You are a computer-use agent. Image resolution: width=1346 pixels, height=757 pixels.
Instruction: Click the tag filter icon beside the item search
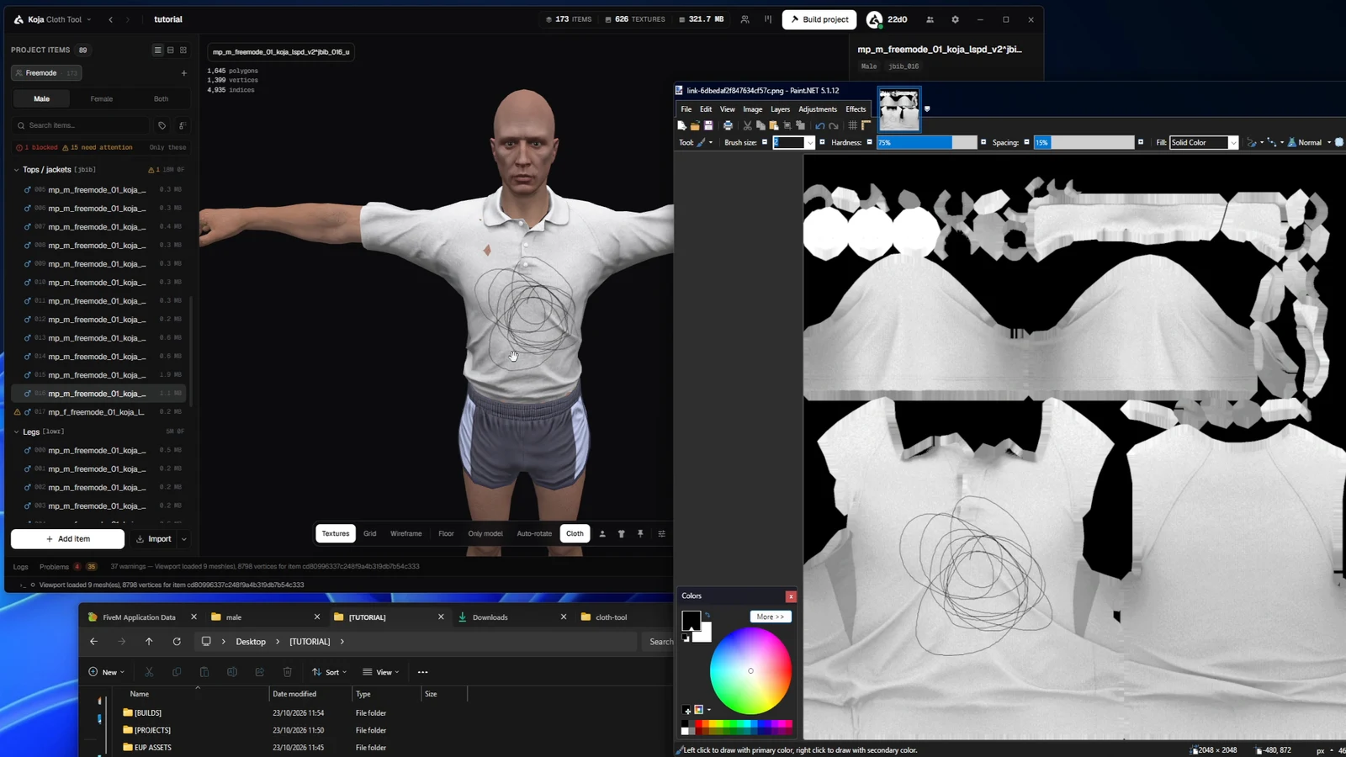coord(162,125)
